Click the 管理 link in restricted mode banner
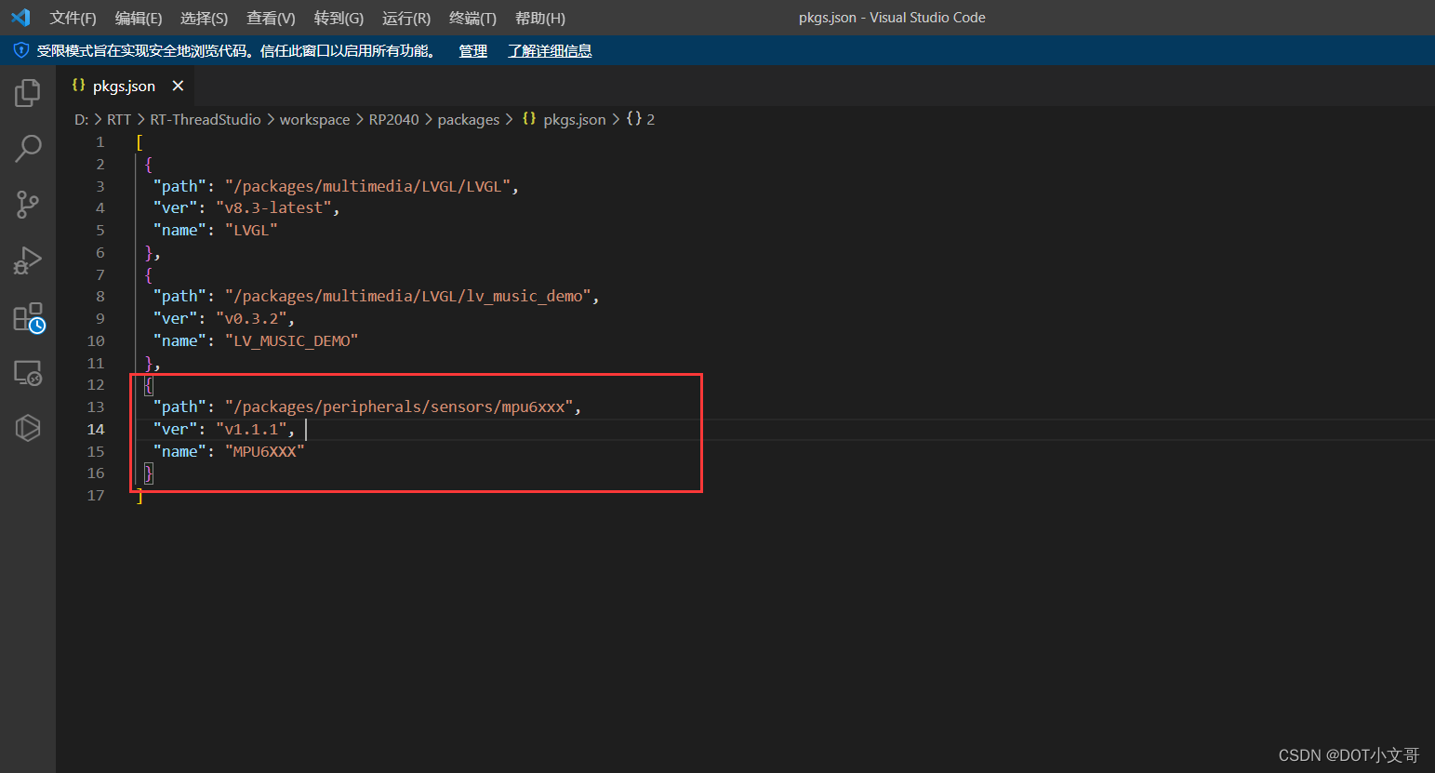Image resolution: width=1435 pixels, height=773 pixels. (x=472, y=51)
